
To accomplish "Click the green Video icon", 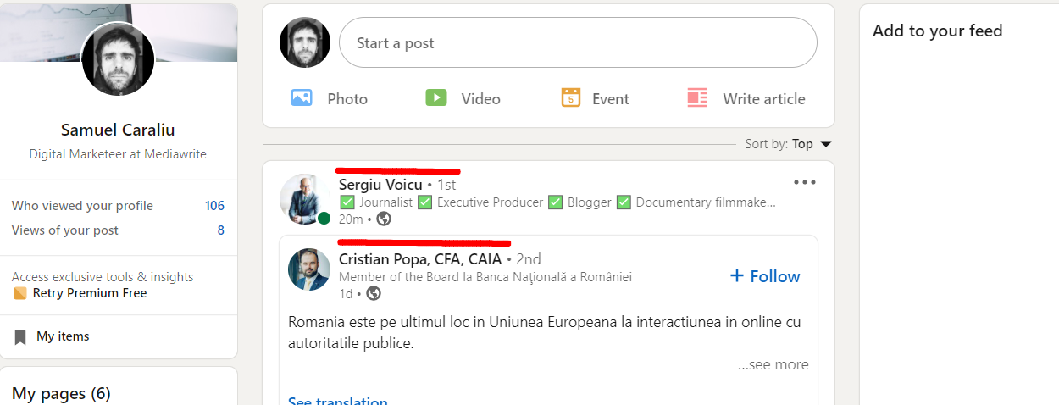I will tap(435, 97).
